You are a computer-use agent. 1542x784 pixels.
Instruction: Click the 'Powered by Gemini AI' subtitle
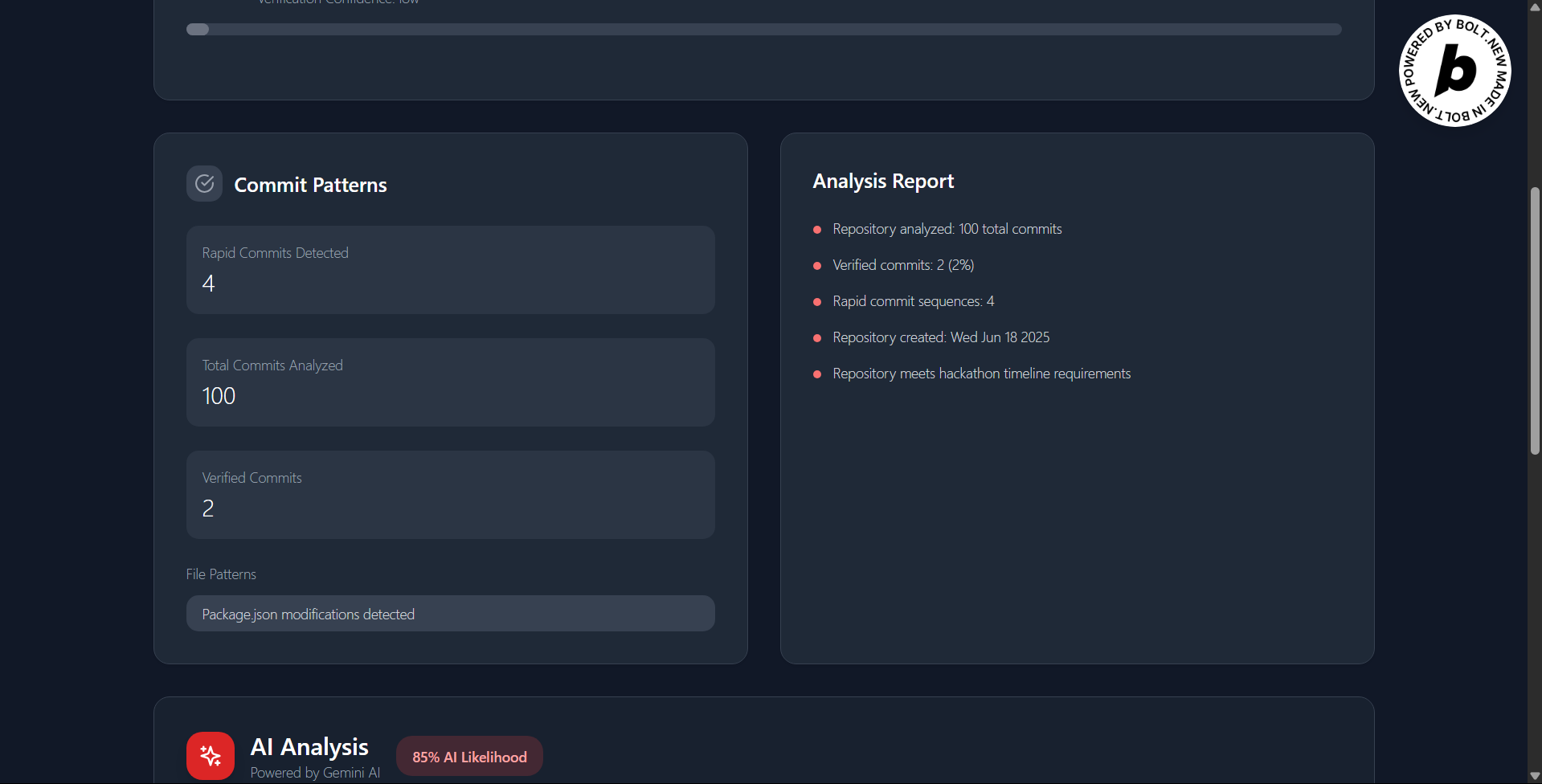[315, 773]
